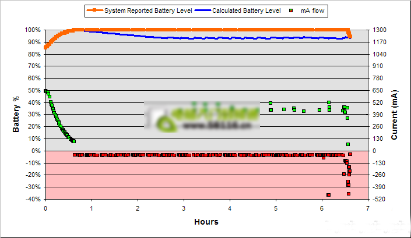Click the hour 4 tick label
This screenshot has width=411, height=238.
click(230, 208)
